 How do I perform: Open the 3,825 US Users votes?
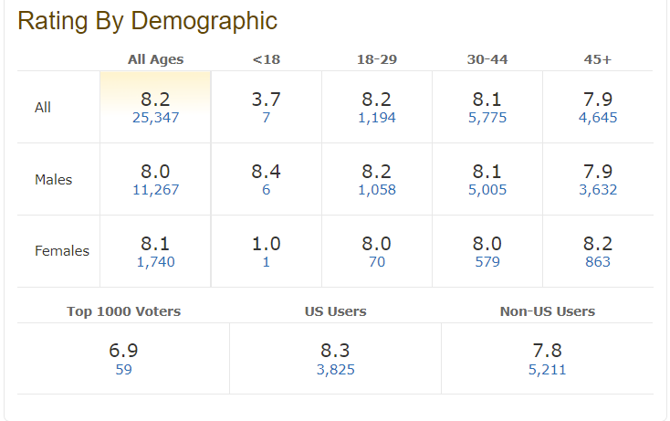click(335, 370)
